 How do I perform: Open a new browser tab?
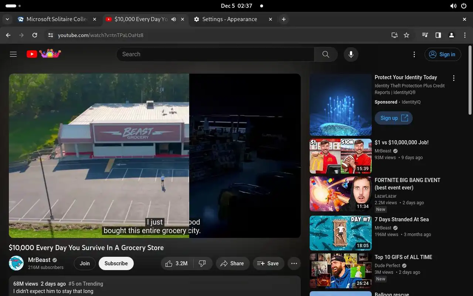coord(283,19)
